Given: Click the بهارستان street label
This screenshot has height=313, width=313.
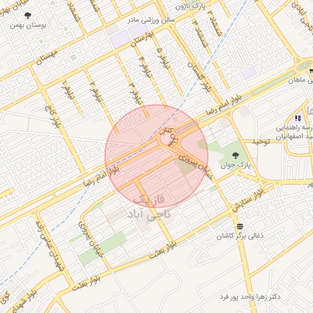Looking at the screenshot, I should point(142,39).
